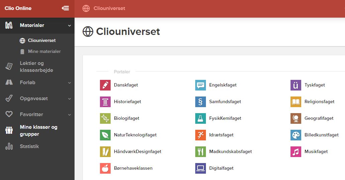The image size is (345, 180).
Task: Expand the Favoritter sidebar section
Action: [70, 115]
